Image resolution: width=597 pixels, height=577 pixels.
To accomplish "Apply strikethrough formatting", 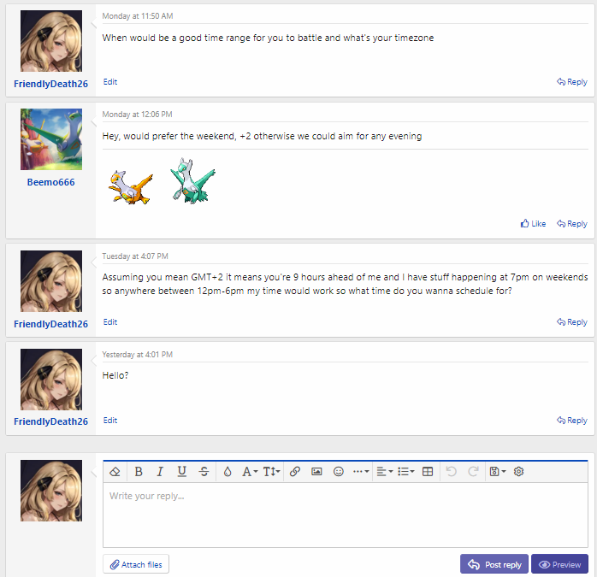I will [x=204, y=471].
